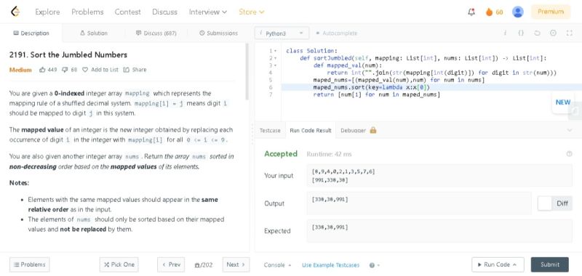Click the LeetCode logo
Image resolution: width=582 pixels, height=276 pixels.
coord(15,12)
